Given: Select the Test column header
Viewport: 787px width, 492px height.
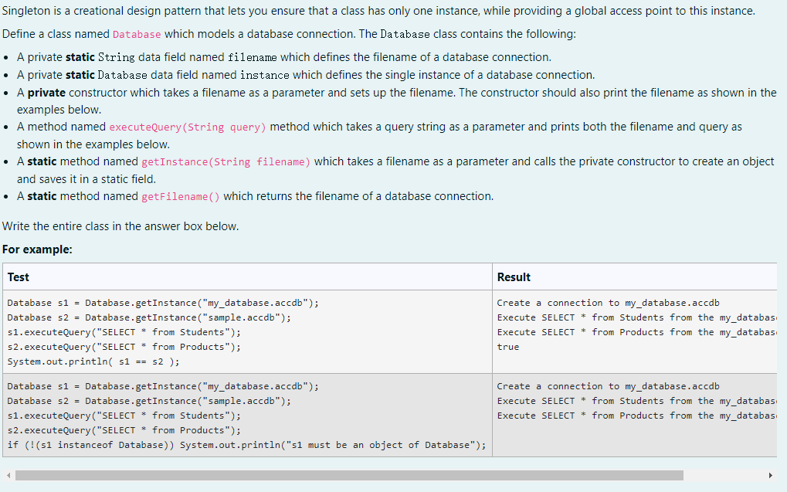Looking at the screenshot, I should (x=18, y=277).
